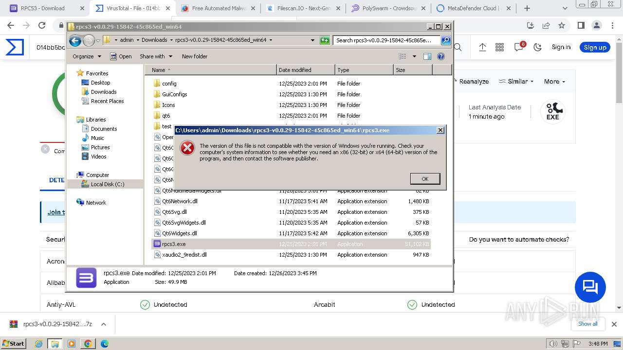Select Qt6Widgets.dll file
This screenshot has height=350, width=623.
tap(179, 233)
